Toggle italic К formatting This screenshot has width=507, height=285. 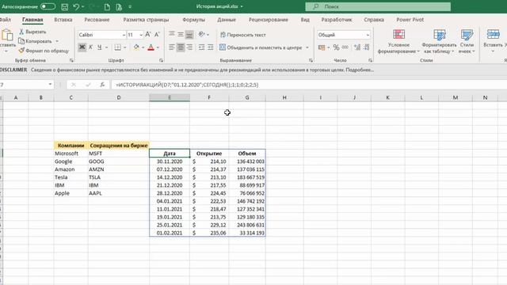coord(90,47)
